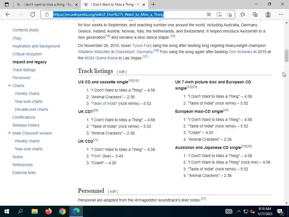Click the address bar URL

pos(108,14)
